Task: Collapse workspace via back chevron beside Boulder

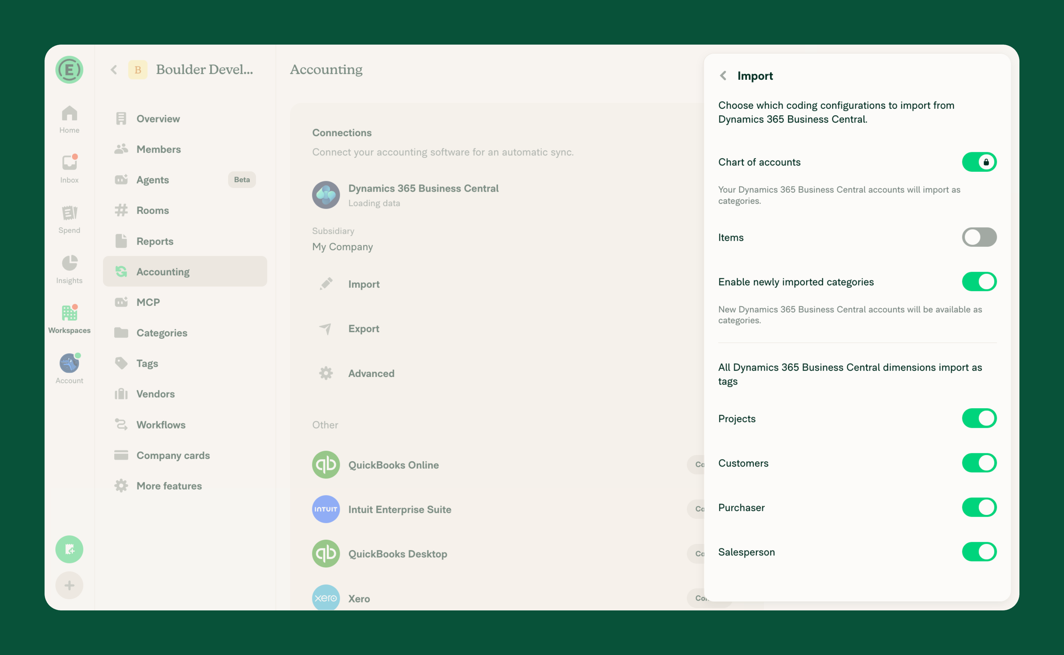Action: tap(114, 69)
